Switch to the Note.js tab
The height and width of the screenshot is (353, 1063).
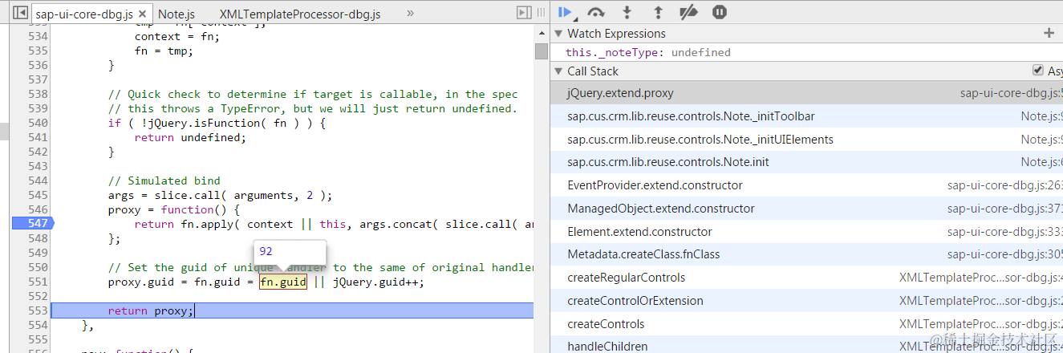(x=176, y=14)
